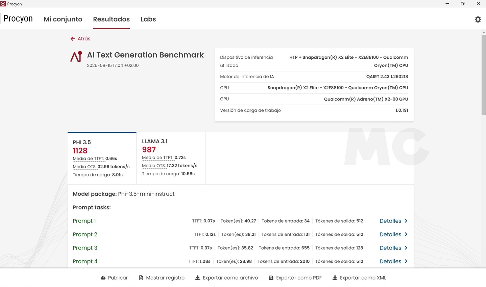The height and width of the screenshot is (287, 486).
Task: Click the back arrow icon next to Atrás
Action: [73, 39]
